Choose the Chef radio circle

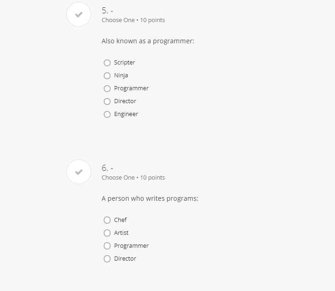pos(107,220)
